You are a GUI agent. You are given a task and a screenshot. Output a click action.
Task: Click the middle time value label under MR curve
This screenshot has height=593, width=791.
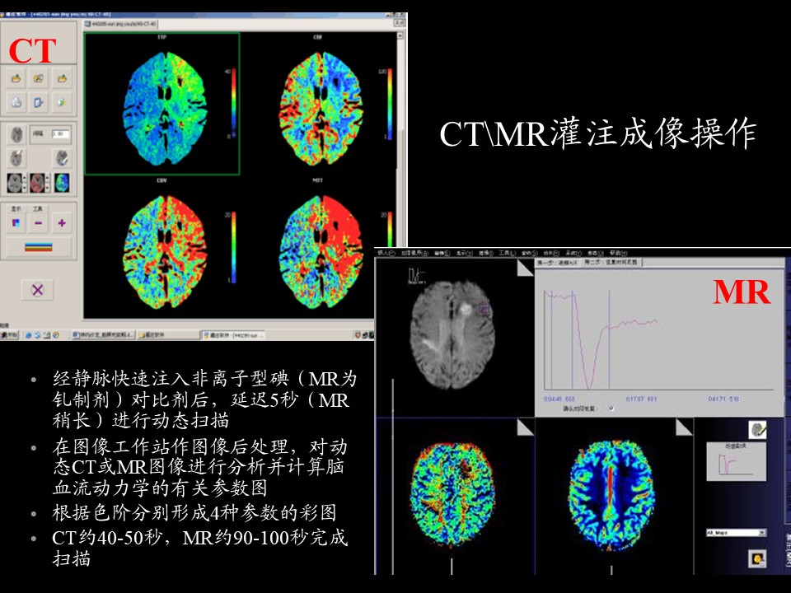click(641, 399)
